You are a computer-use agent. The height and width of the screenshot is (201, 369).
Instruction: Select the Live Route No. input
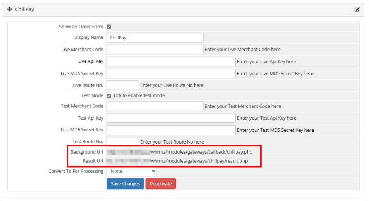123,85
